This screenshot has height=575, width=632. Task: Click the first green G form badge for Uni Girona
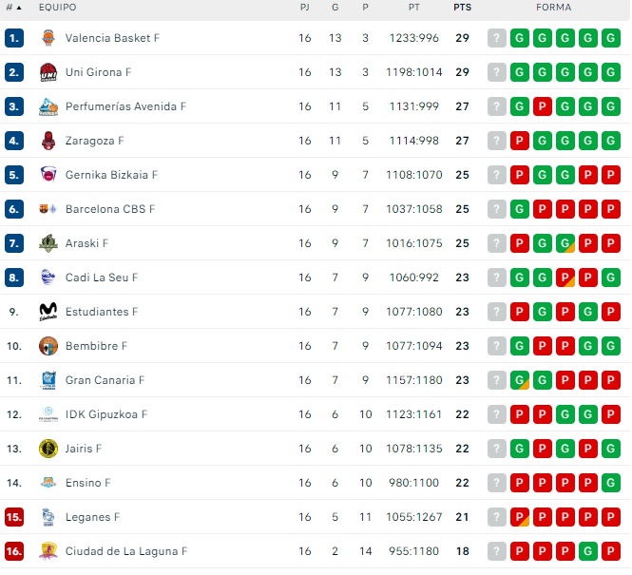pyautogui.click(x=520, y=72)
